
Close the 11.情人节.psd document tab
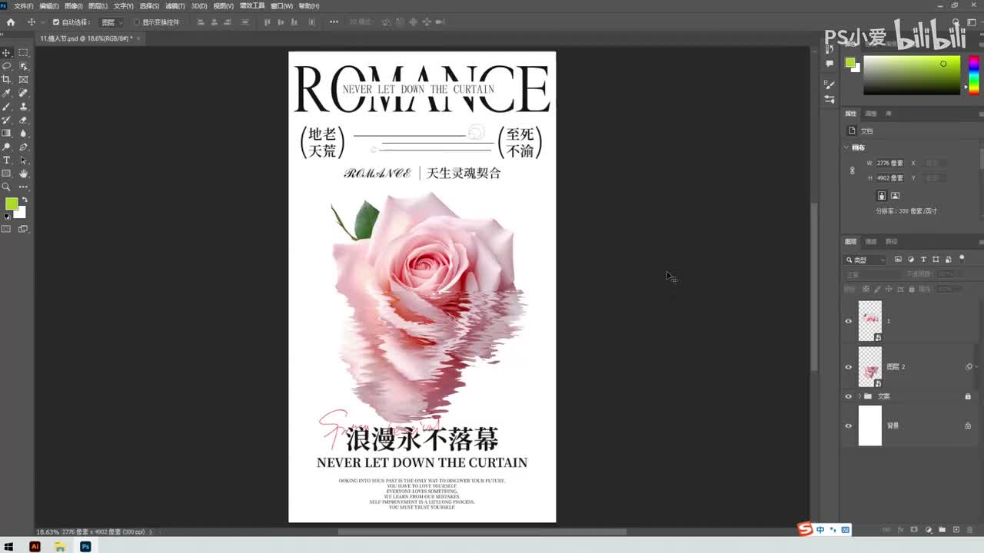pyautogui.click(x=138, y=38)
